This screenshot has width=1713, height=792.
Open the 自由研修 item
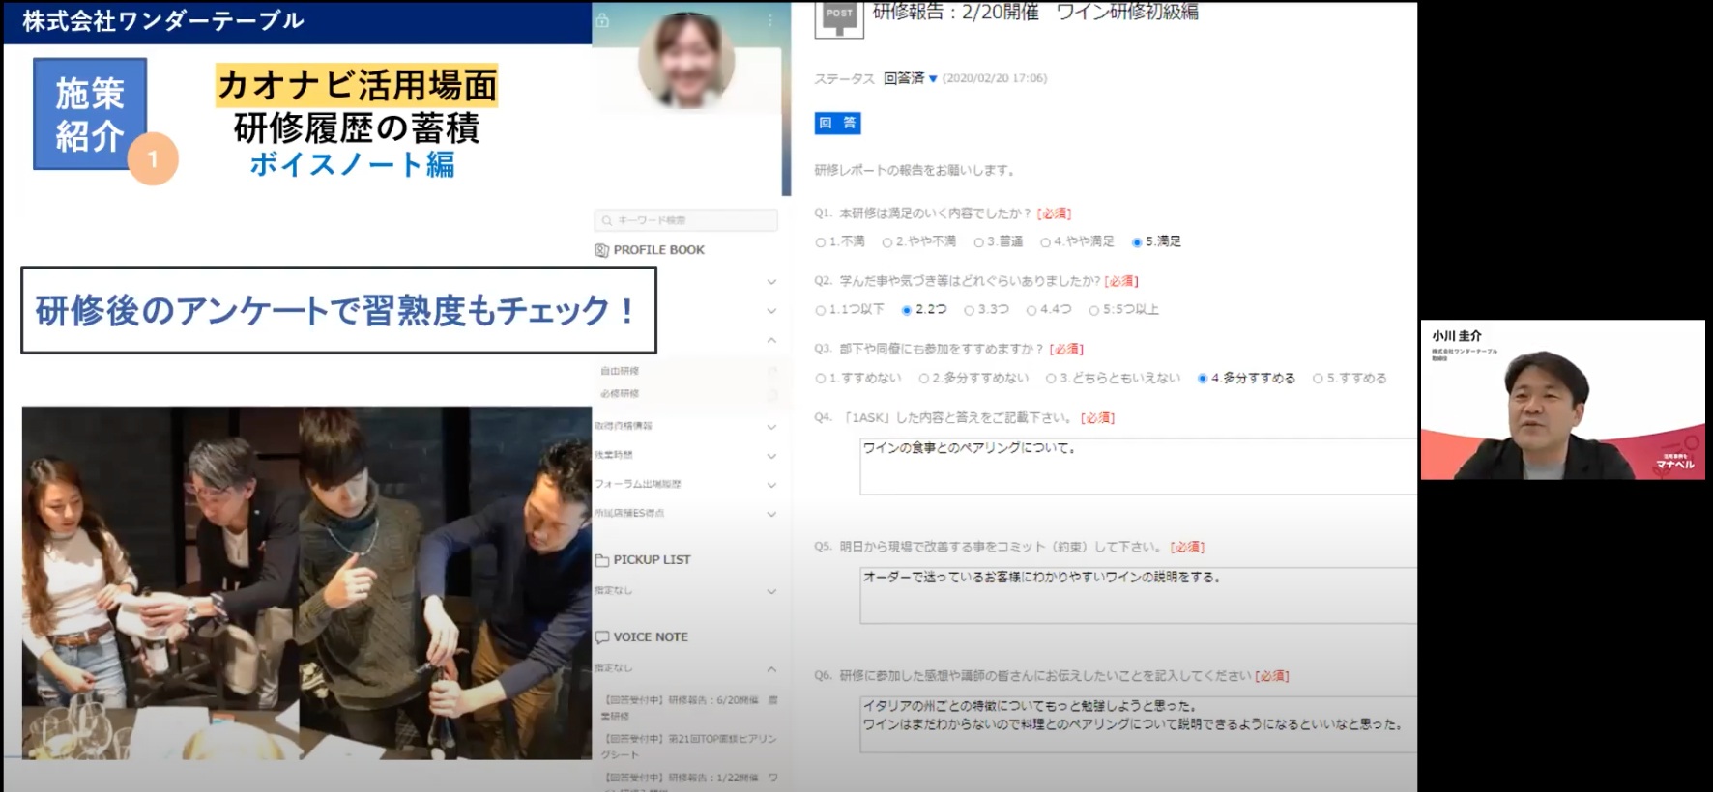[620, 371]
